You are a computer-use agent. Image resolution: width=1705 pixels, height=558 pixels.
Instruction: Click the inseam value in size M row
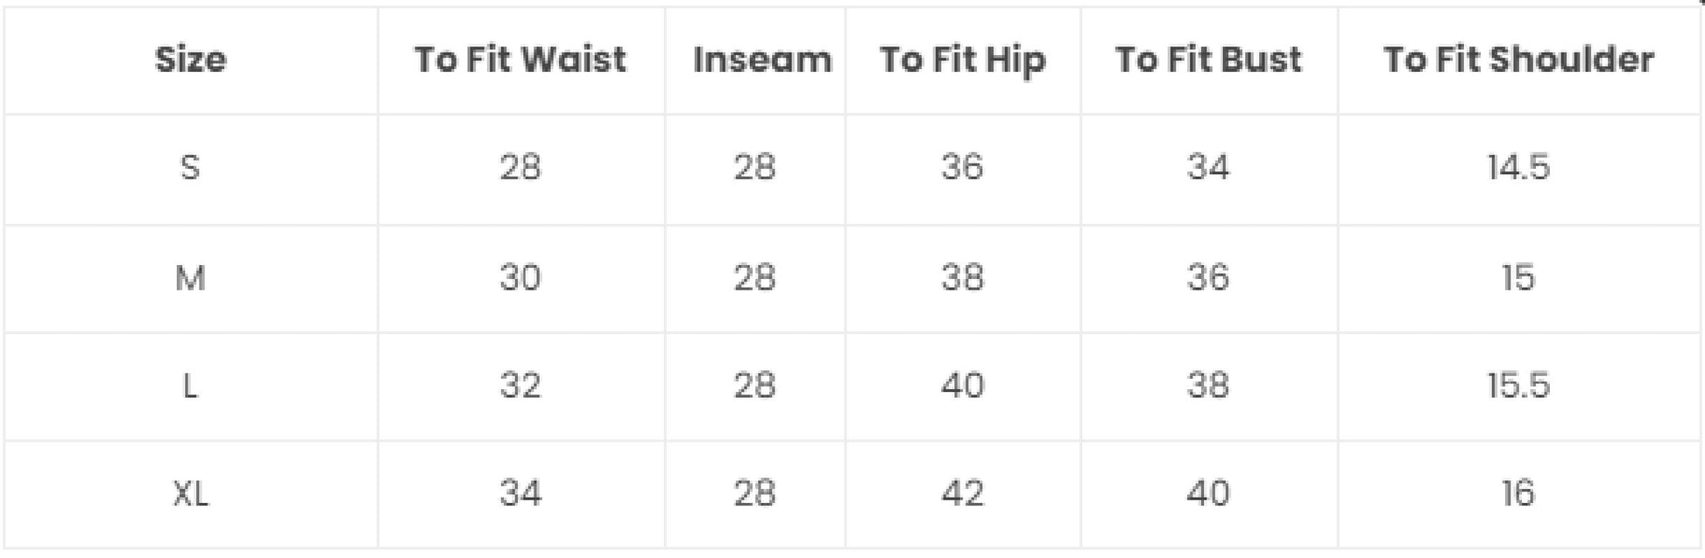[754, 277]
